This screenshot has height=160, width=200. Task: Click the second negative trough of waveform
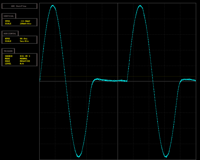click(x=166, y=157)
